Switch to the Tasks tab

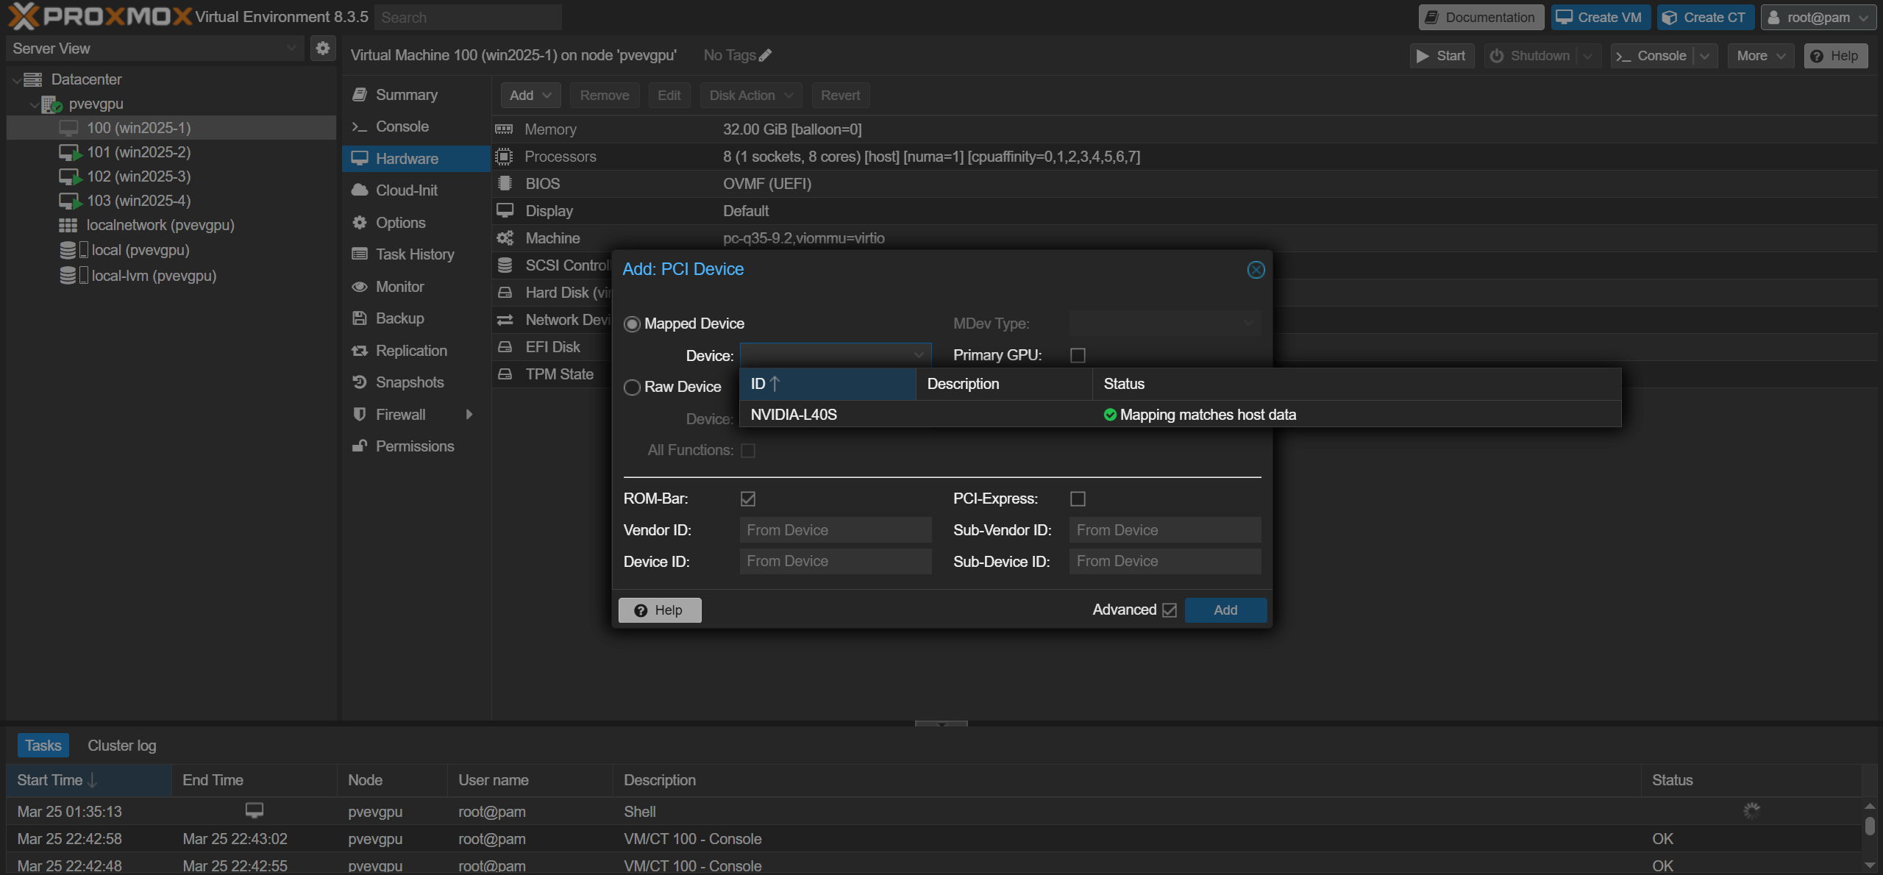(43, 746)
